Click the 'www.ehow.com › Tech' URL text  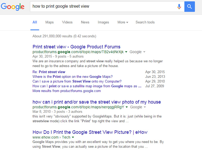pos(51,137)
